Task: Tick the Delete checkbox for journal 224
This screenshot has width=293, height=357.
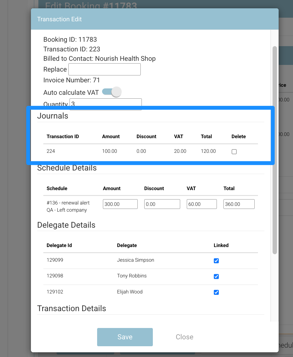Action: (x=234, y=151)
